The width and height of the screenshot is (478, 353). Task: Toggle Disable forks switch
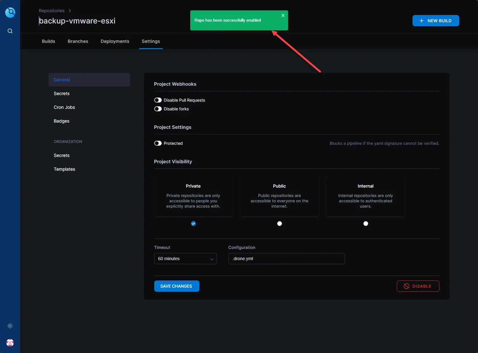click(x=158, y=109)
